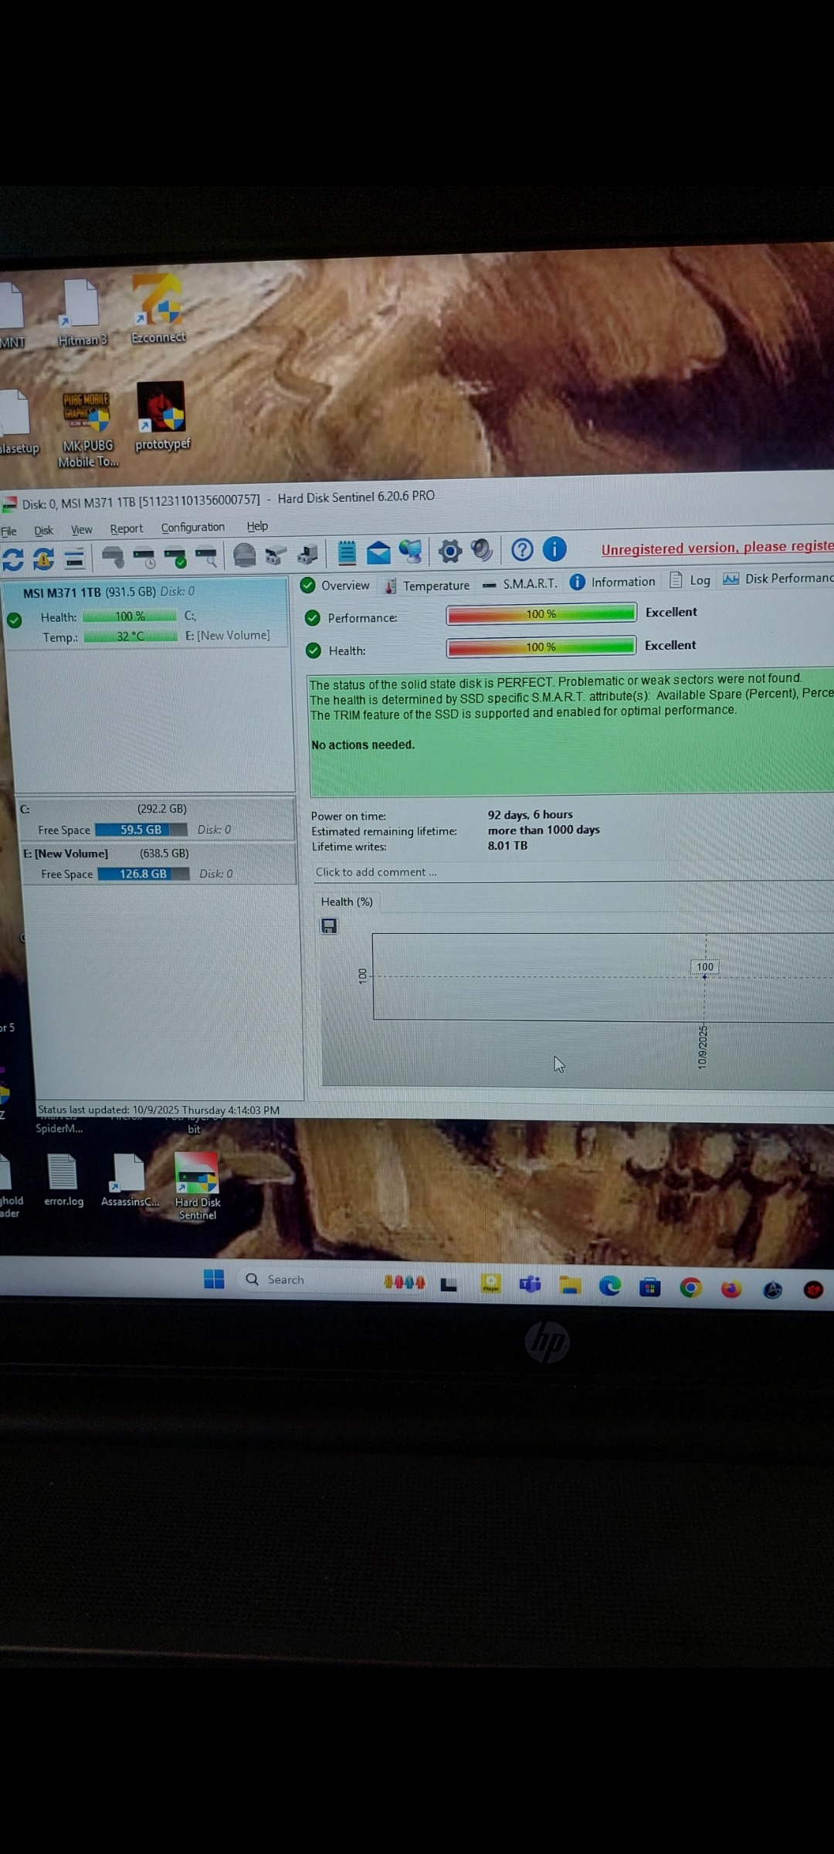The height and width of the screenshot is (1854, 834).
Task: Open the Configuration menu
Action: click(x=192, y=528)
